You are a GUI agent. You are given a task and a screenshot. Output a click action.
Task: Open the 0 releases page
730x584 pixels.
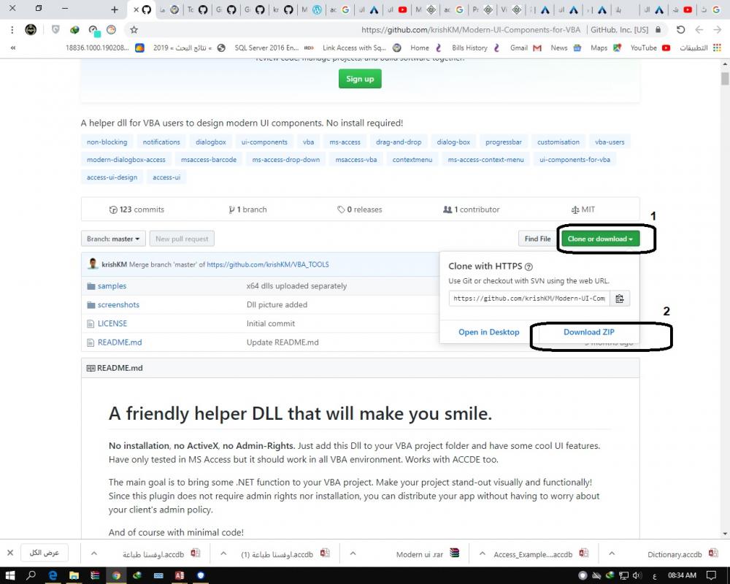(x=359, y=210)
